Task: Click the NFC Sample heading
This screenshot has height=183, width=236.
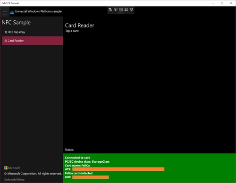Action: click(x=16, y=23)
